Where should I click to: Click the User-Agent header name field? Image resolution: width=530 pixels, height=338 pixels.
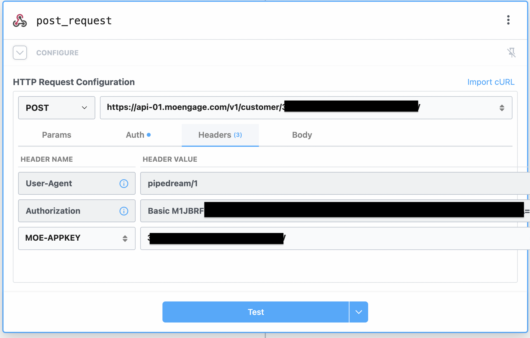pyautogui.click(x=77, y=183)
